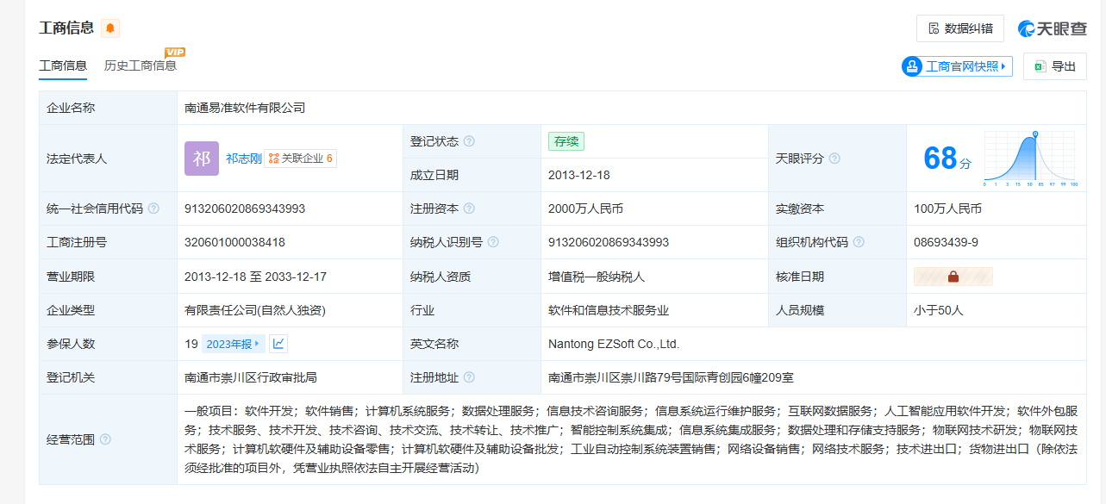Click the 天眼查 logo
Screen dimensions: 1106x504
click(x=1052, y=28)
